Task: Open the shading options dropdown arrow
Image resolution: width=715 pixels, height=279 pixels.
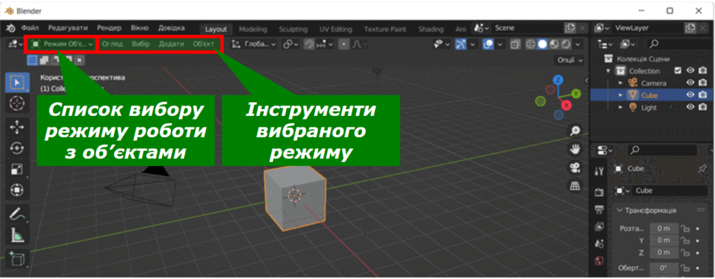Action: (578, 45)
